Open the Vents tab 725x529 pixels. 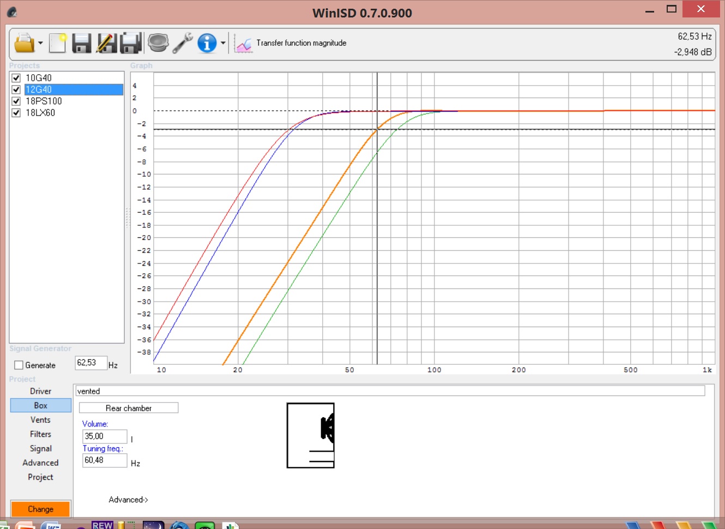coord(41,420)
